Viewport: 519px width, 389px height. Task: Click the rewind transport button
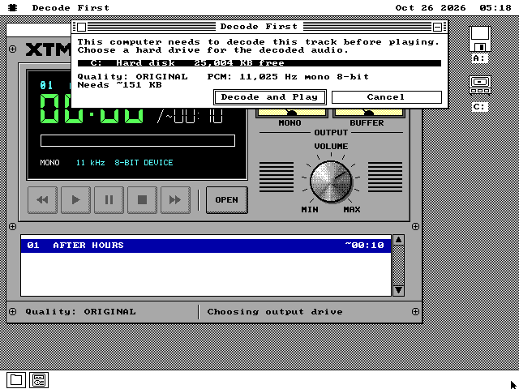[42, 200]
